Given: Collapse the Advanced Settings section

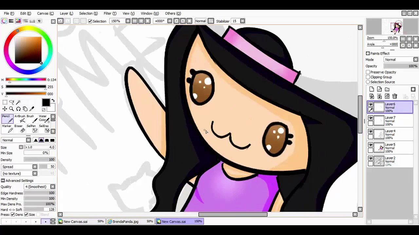Looking at the screenshot, I should 3,180.
